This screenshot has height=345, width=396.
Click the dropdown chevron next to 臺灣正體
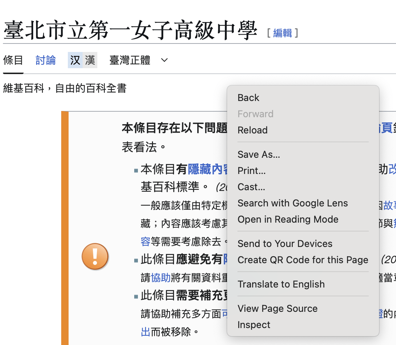click(x=164, y=60)
